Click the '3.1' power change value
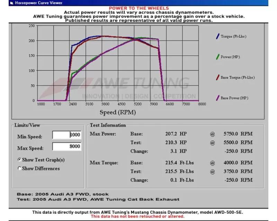 (174, 151)
